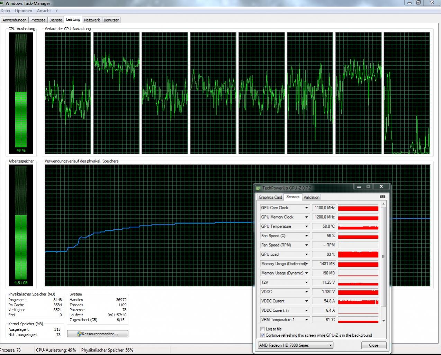Toggle Continue refreshing in background checkbox

click(262, 335)
